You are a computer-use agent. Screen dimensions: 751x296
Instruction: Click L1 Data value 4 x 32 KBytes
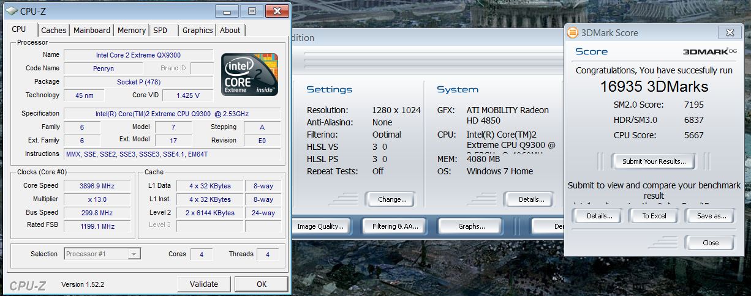point(208,186)
